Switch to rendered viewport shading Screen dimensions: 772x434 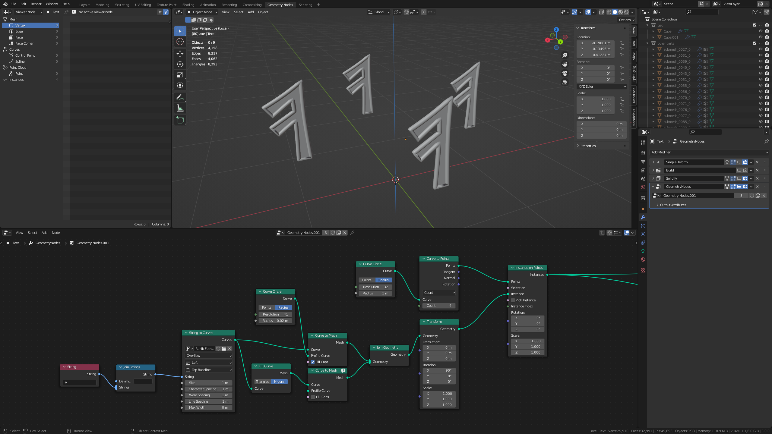pyautogui.click(x=626, y=12)
